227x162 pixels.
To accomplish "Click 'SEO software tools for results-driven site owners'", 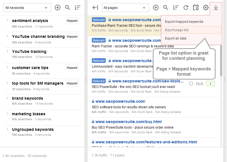I will [x=129, y=107].
